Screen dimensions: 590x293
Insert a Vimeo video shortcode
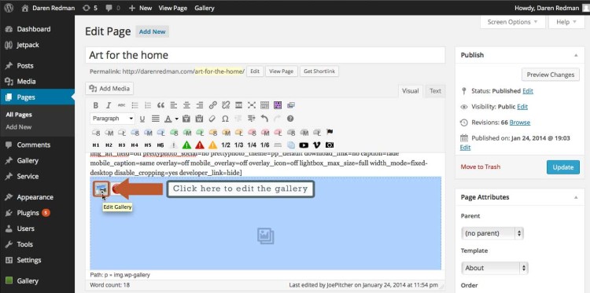pos(316,145)
